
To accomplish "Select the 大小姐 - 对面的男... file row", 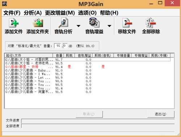I will point(88,60).
